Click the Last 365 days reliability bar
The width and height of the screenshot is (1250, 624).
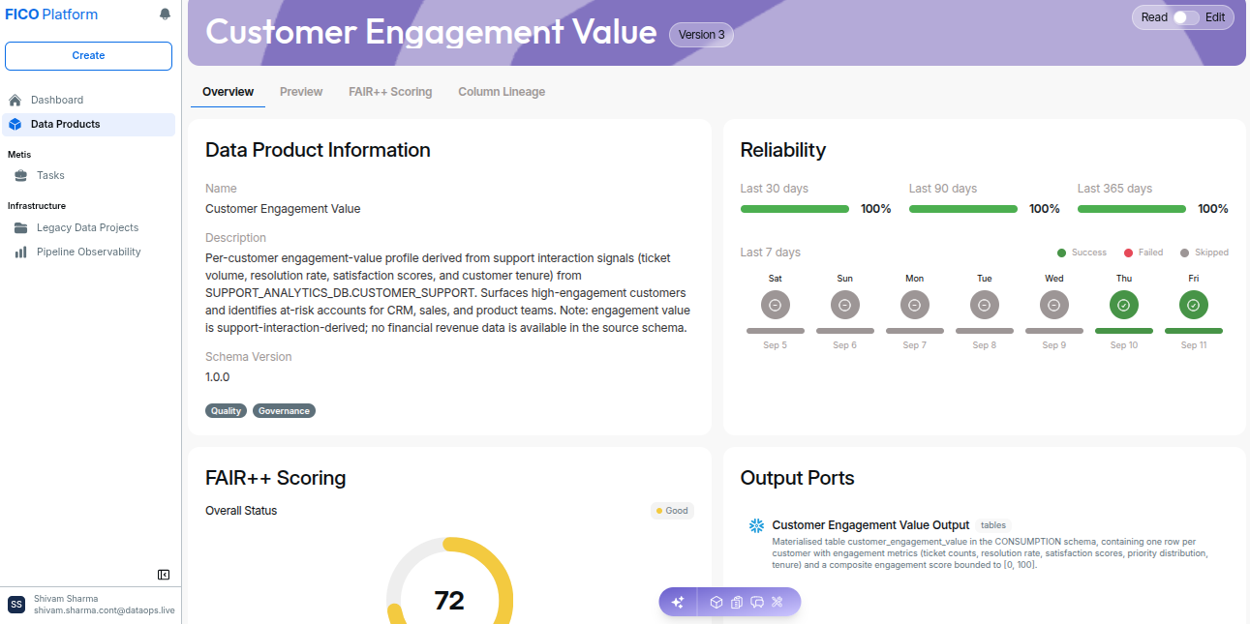tap(1132, 209)
